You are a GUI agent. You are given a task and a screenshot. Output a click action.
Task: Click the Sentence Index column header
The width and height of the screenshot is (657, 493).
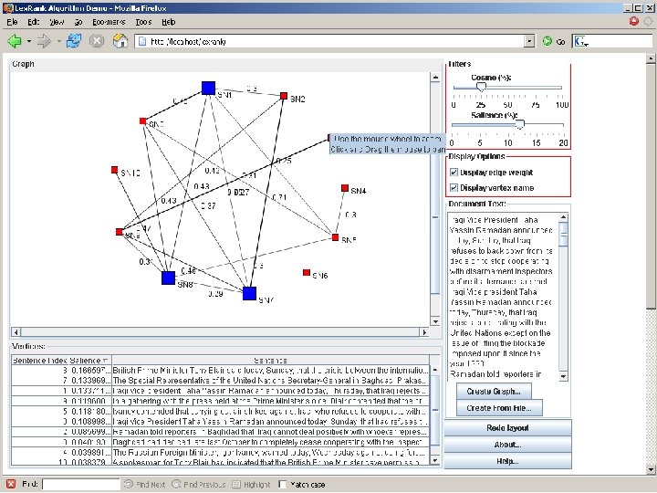tap(40, 360)
